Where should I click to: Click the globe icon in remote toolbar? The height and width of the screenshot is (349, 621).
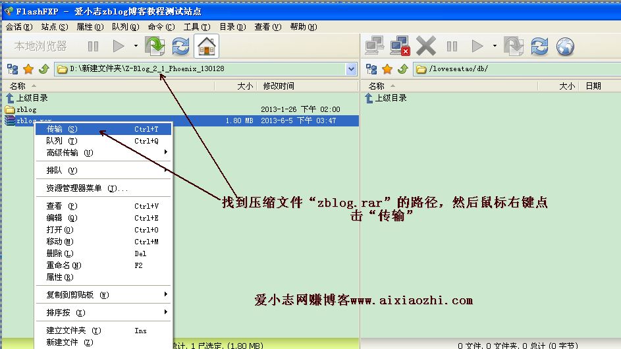(x=565, y=46)
